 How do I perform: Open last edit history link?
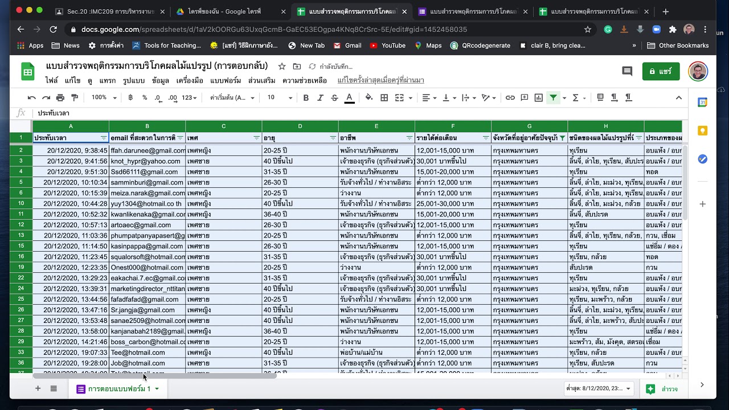click(x=380, y=81)
